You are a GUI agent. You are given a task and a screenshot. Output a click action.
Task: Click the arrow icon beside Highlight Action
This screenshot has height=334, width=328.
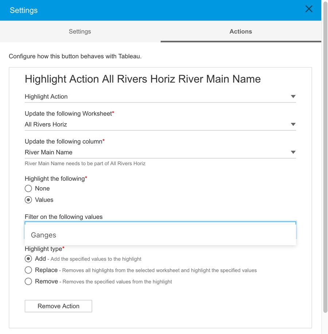click(293, 97)
